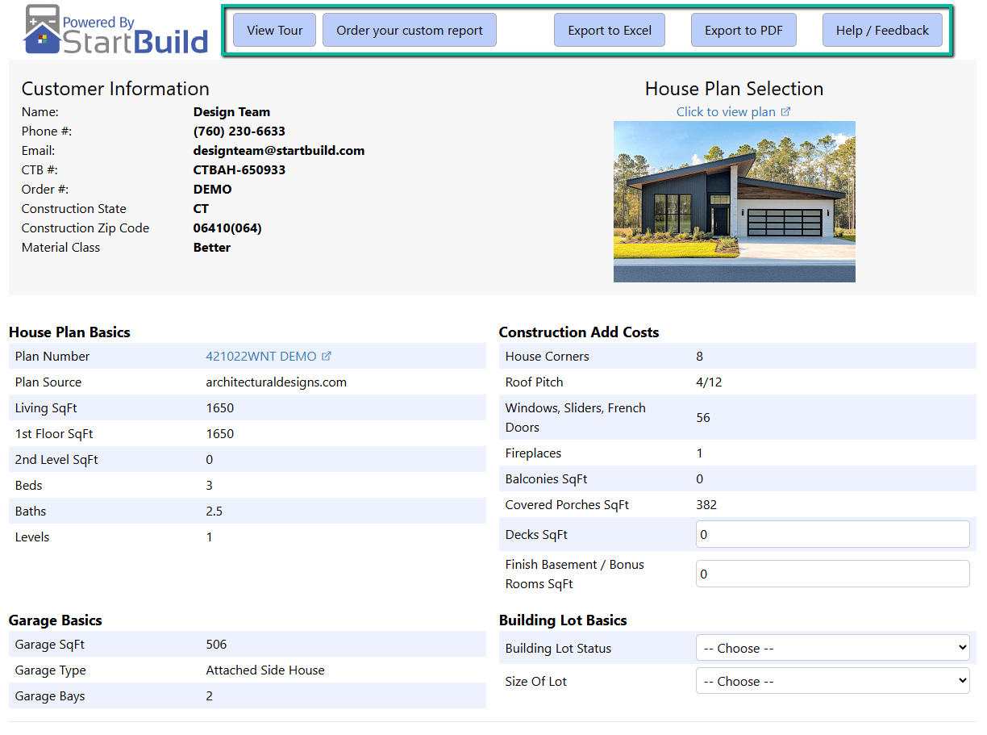Viewport: 987px width, 735px height.
Task: Open the 421022WNT DEMO plan link
Action: click(x=260, y=355)
